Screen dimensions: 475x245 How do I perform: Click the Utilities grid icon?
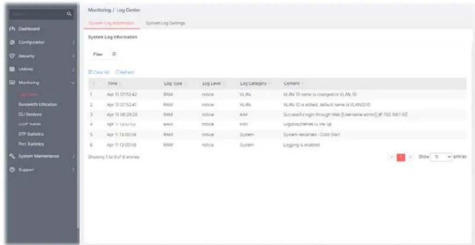click(13, 69)
